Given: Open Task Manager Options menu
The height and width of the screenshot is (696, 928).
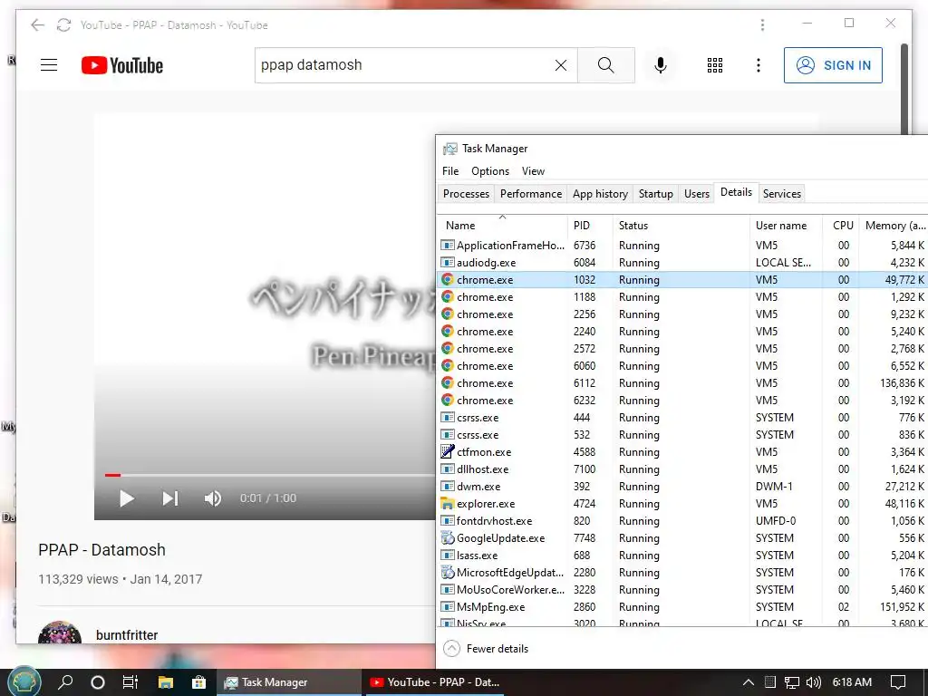Looking at the screenshot, I should [490, 171].
